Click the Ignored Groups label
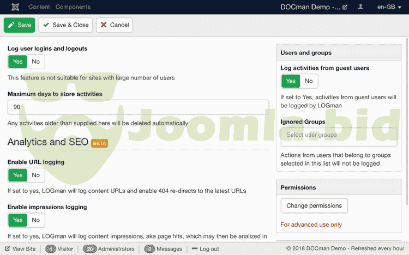This screenshot has height=255, width=409. click(x=303, y=122)
